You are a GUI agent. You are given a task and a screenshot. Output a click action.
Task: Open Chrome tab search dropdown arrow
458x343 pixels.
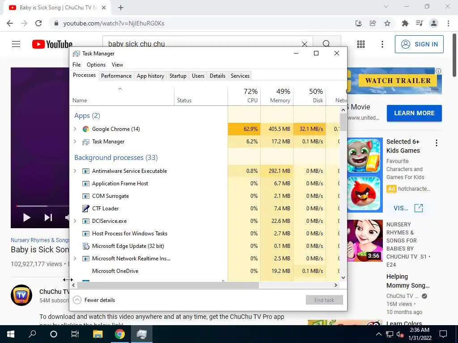pos(386,6)
